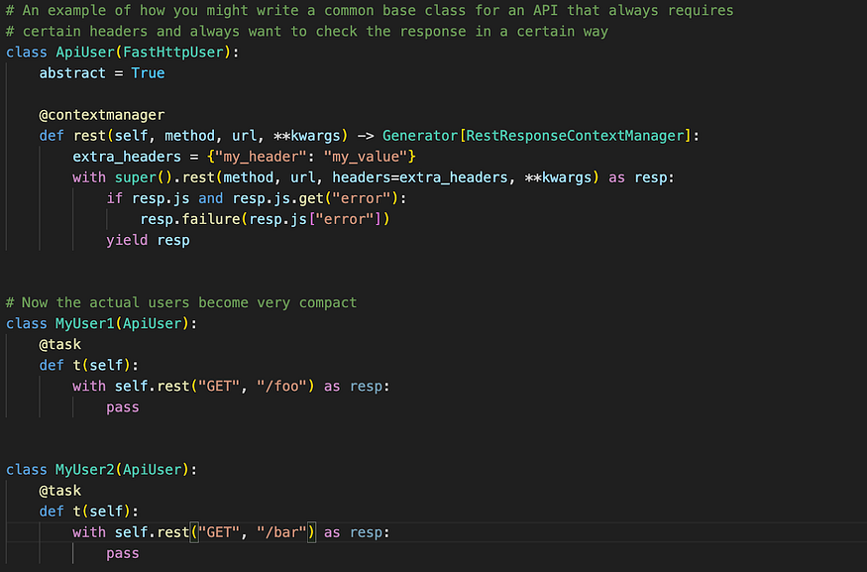The image size is (867, 572).
Task: Click the "my_value" string literal
Action: click(x=365, y=157)
